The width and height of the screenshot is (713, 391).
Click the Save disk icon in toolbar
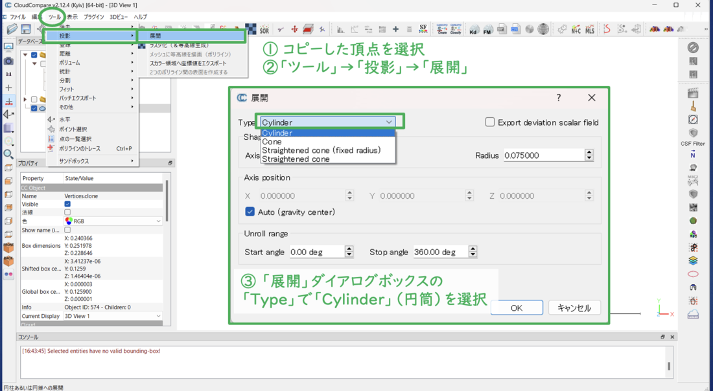click(26, 29)
